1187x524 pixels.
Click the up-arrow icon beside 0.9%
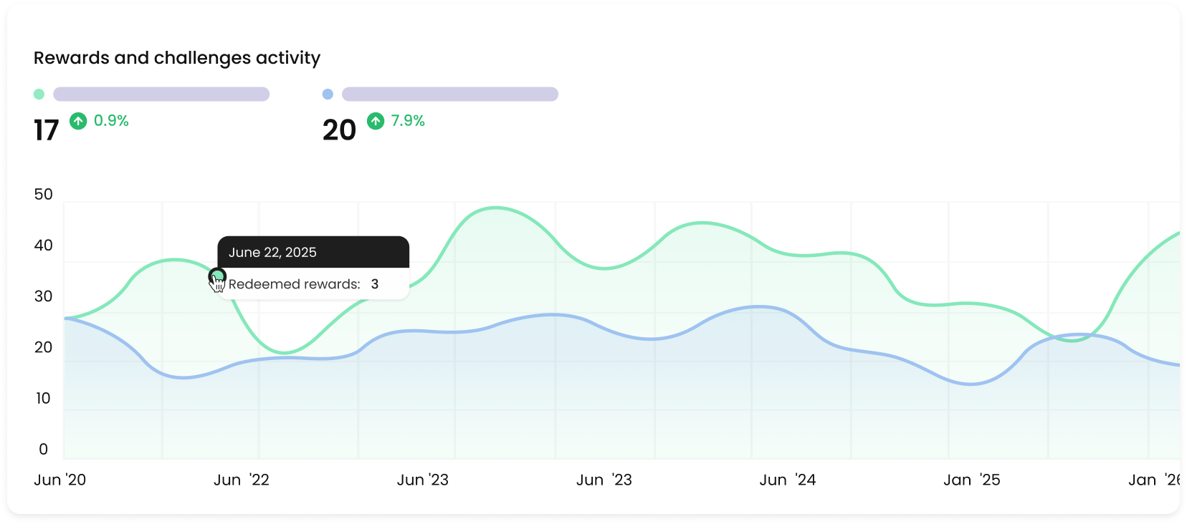78,121
